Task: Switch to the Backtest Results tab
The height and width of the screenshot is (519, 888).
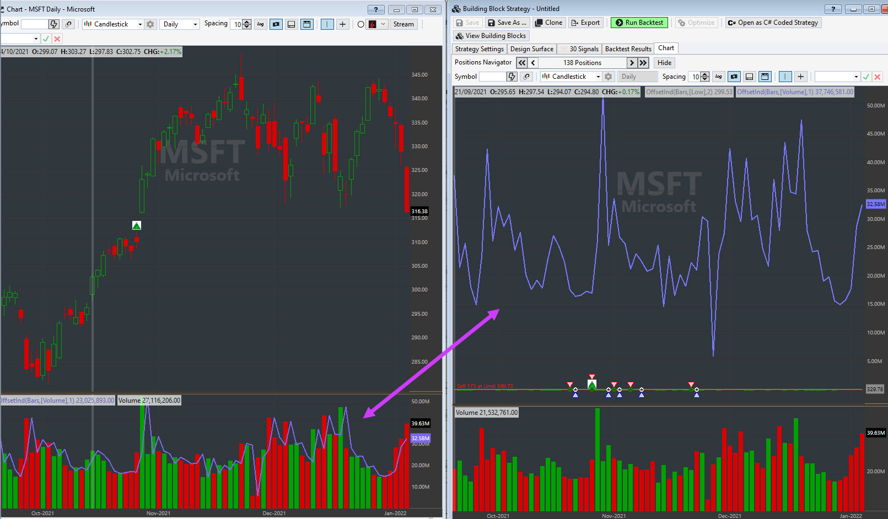Action: 628,49
